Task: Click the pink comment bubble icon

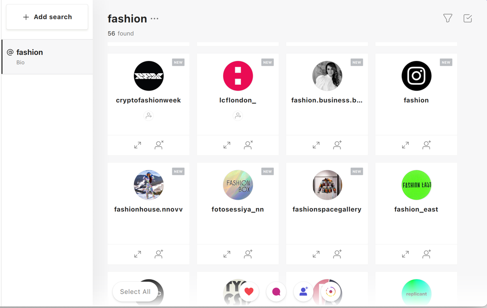Action: pyautogui.click(x=276, y=291)
